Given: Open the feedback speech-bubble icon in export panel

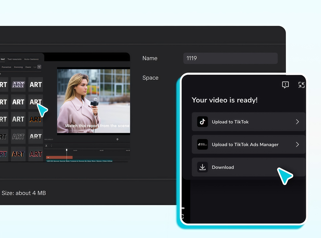Looking at the screenshot, I should (285, 85).
